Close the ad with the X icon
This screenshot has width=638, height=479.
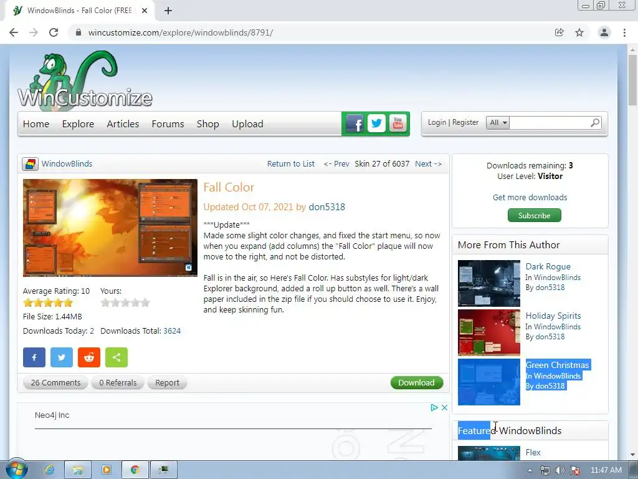[444, 407]
